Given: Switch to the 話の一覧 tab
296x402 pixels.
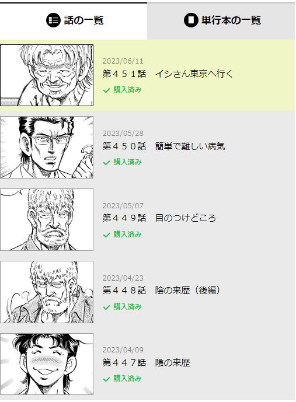Looking at the screenshot, I should 74,21.
